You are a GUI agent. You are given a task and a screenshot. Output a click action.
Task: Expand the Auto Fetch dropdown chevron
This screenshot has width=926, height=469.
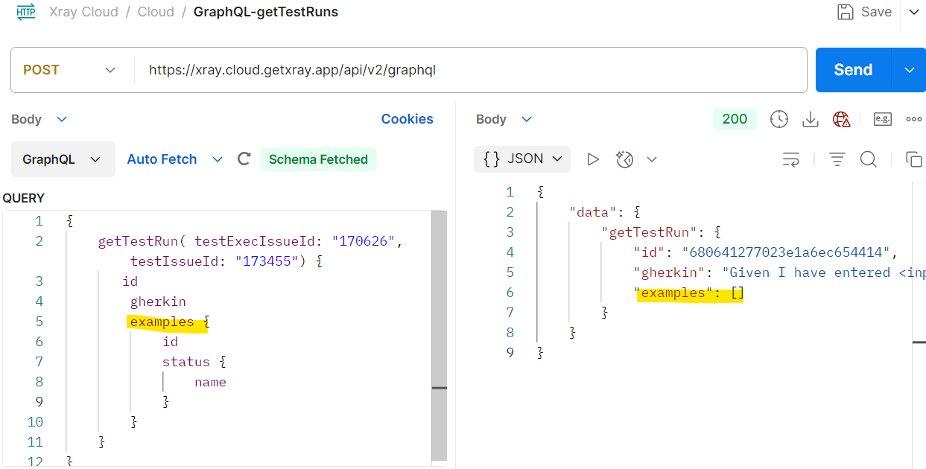(218, 159)
